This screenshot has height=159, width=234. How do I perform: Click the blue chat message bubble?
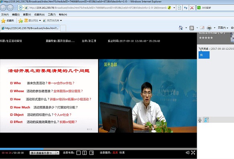point(204,55)
